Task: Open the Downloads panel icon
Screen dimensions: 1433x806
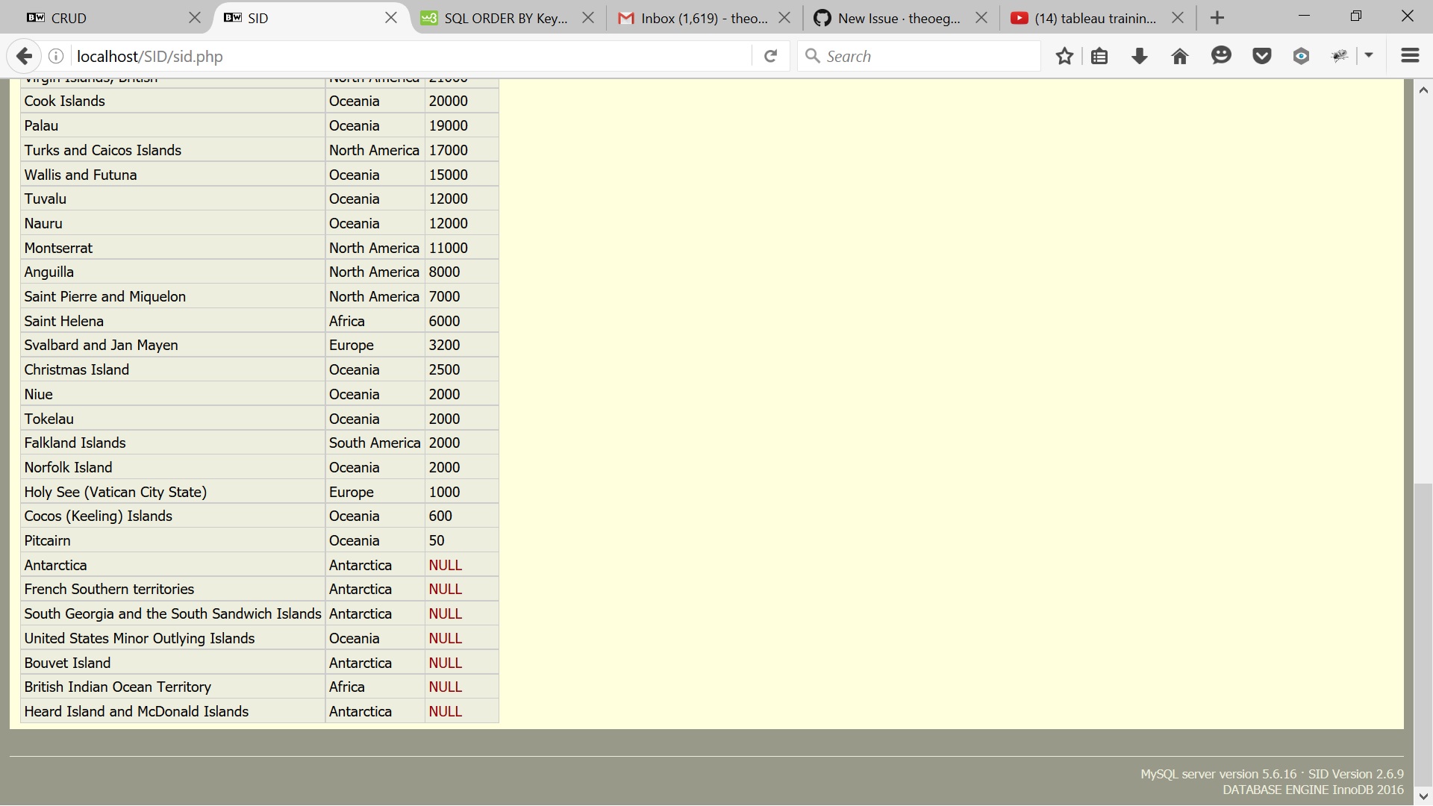Action: [1139, 56]
